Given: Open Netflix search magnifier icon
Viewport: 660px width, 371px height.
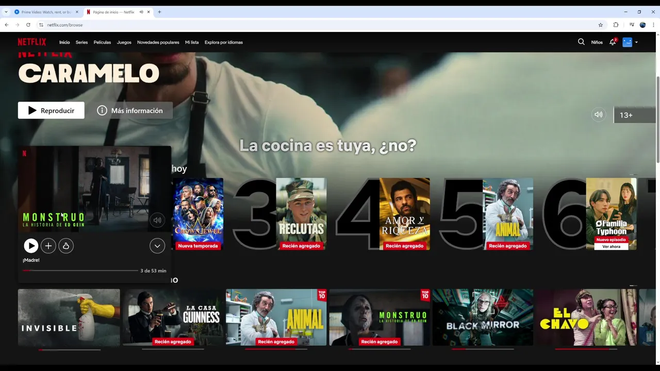Looking at the screenshot, I should click(581, 42).
